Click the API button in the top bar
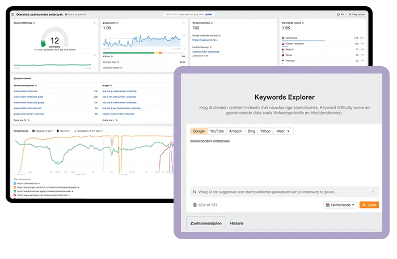The height and width of the screenshot is (259, 397). tap(341, 14)
